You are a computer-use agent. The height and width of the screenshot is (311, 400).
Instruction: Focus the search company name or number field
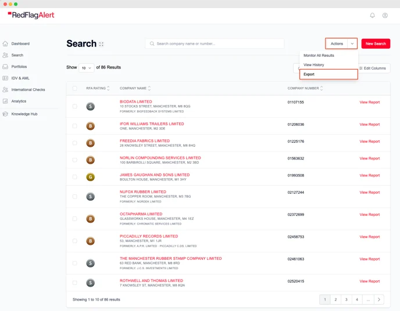coord(215,44)
